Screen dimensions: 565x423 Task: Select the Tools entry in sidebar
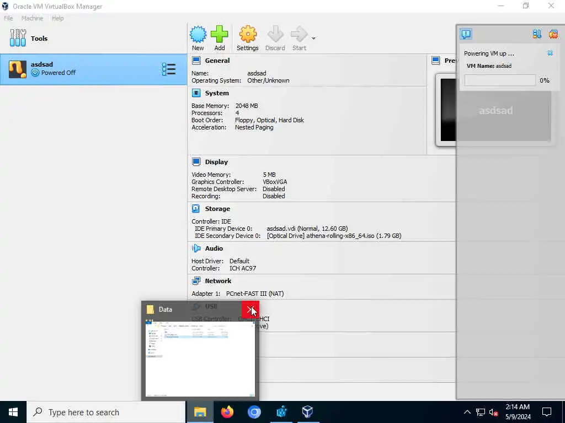(93, 39)
